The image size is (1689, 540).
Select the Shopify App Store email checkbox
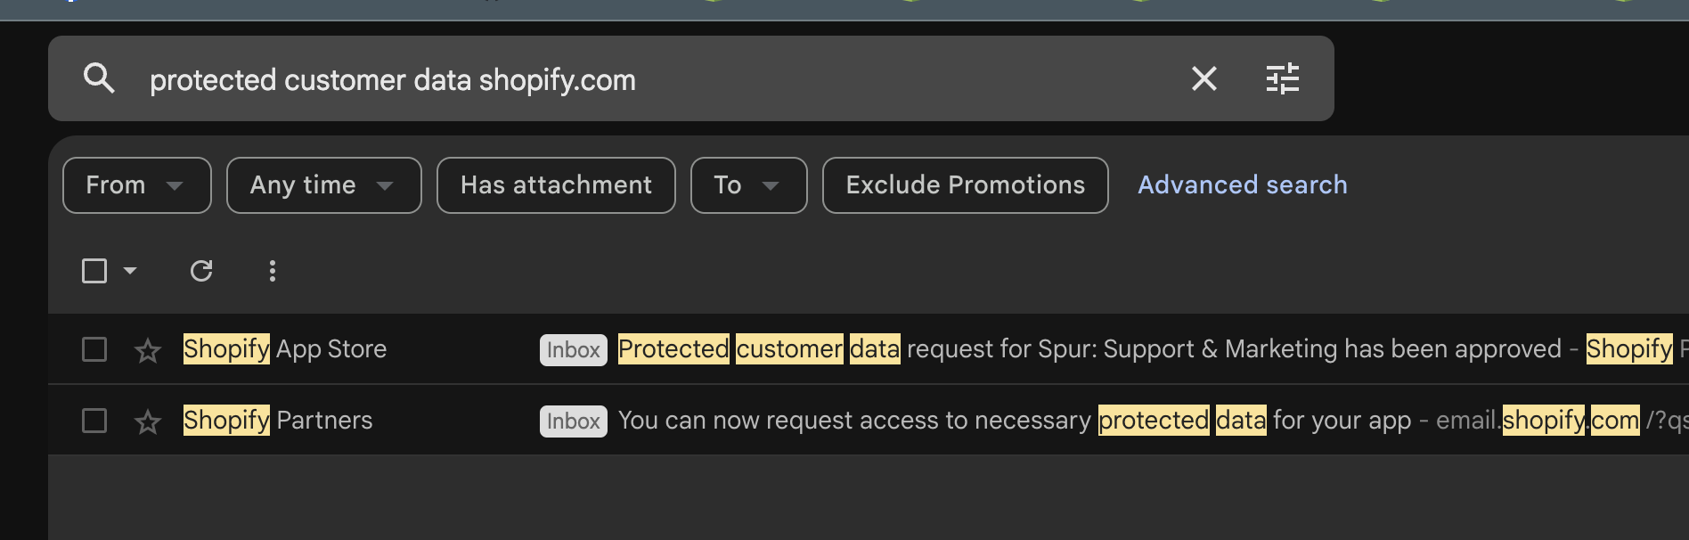94,349
